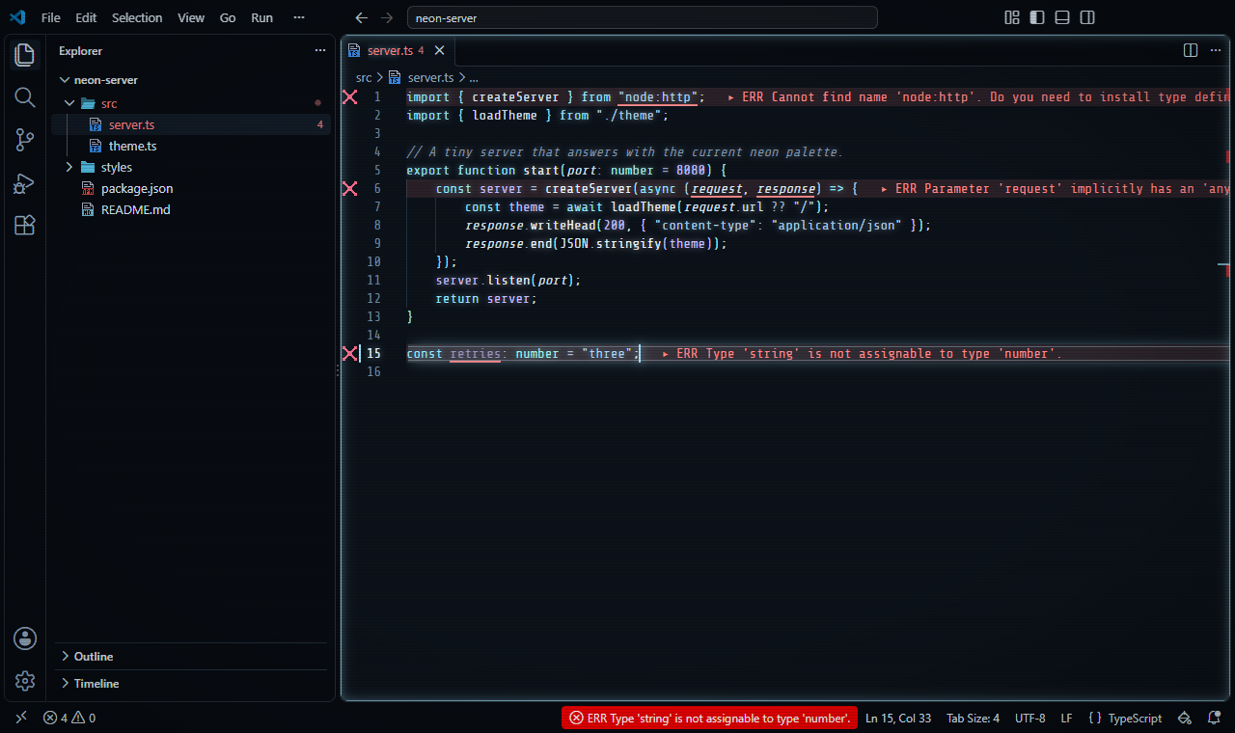Toggle the Secondary Side Bar
The image size is (1235, 733).
tap(1087, 17)
